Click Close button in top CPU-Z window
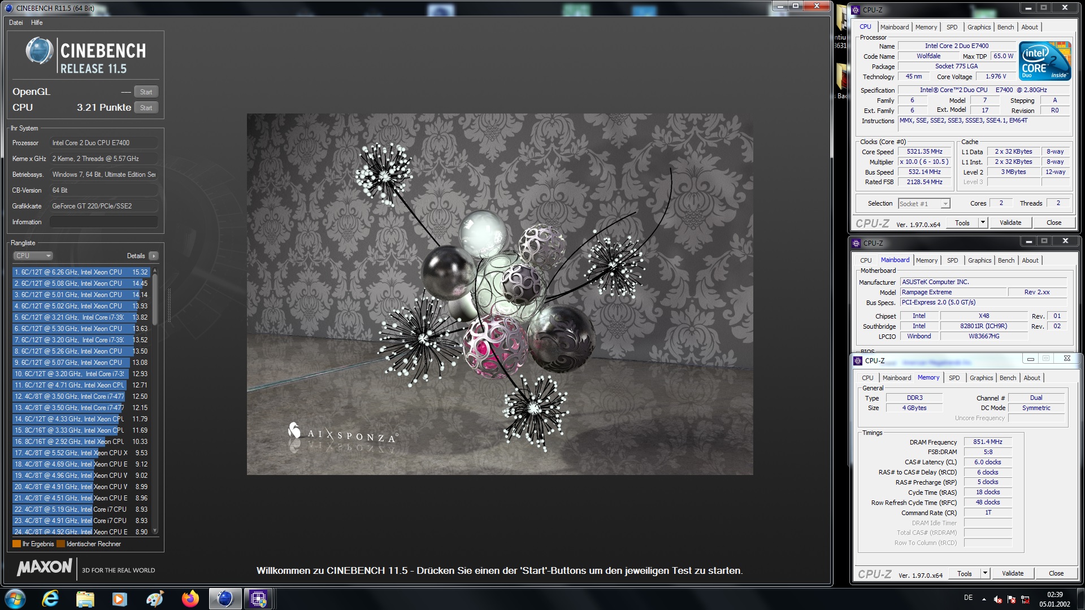Image resolution: width=1085 pixels, height=610 pixels. point(1054,223)
